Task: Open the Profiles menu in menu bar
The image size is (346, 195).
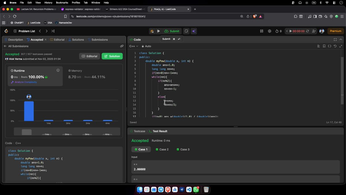Action: (x=76, y=3)
